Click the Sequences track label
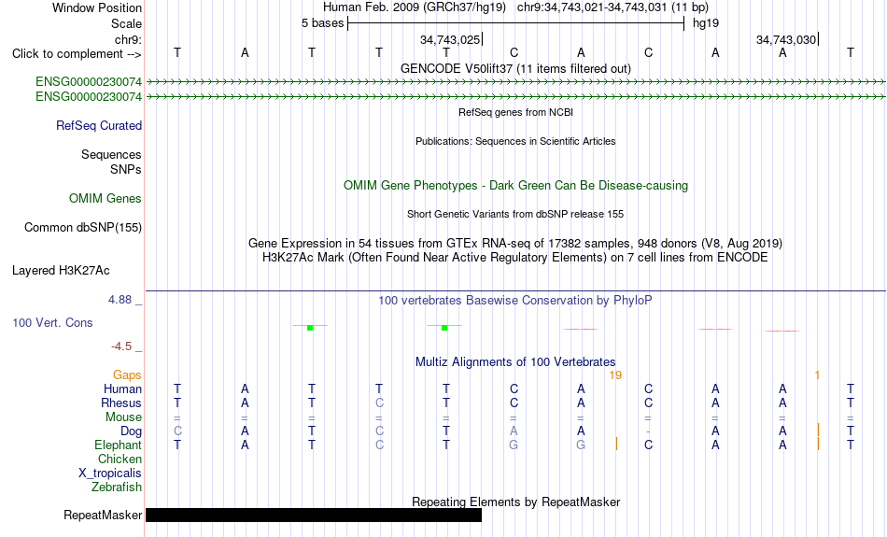 tap(111, 154)
